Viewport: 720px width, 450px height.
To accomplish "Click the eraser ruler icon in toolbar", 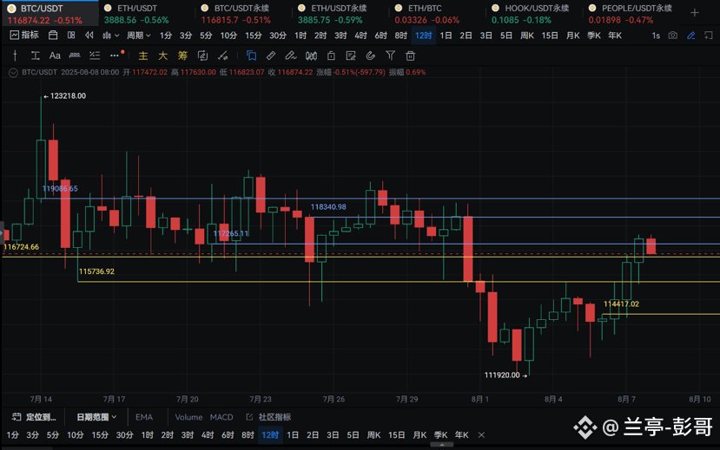I will (x=271, y=55).
